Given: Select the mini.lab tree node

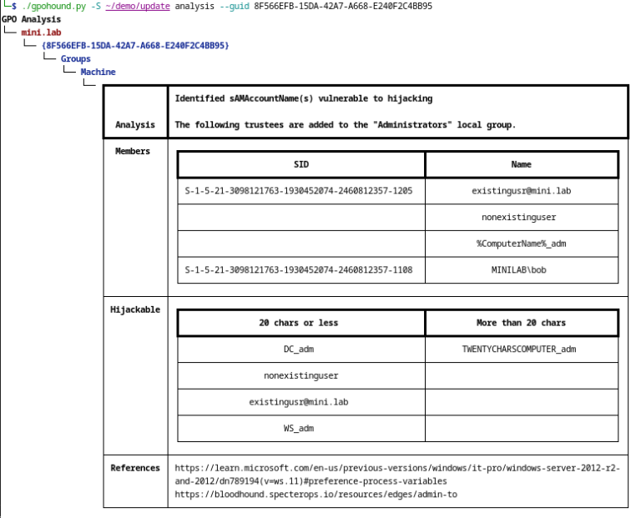Looking at the screenshot, I should click(41, 33).
